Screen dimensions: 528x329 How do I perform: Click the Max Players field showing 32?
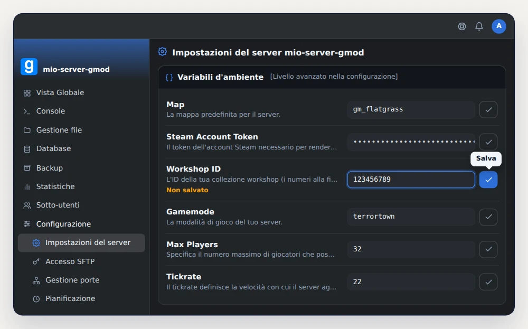(411, 249)
